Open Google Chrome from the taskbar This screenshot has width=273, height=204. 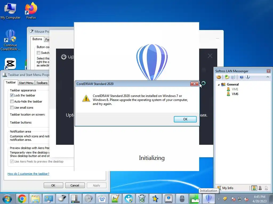pos(22,199)
